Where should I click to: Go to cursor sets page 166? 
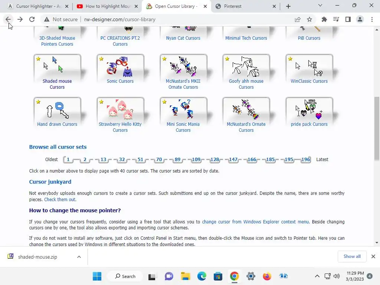(x=252, y=160)
